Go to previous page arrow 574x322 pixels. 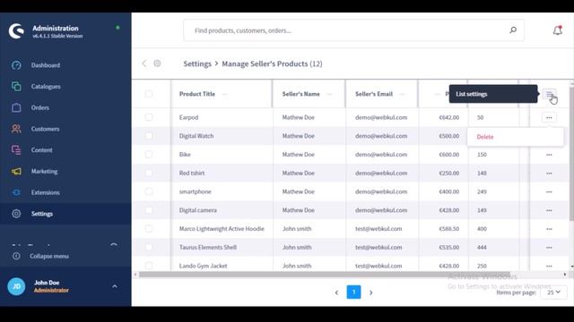tap(336, 292)
